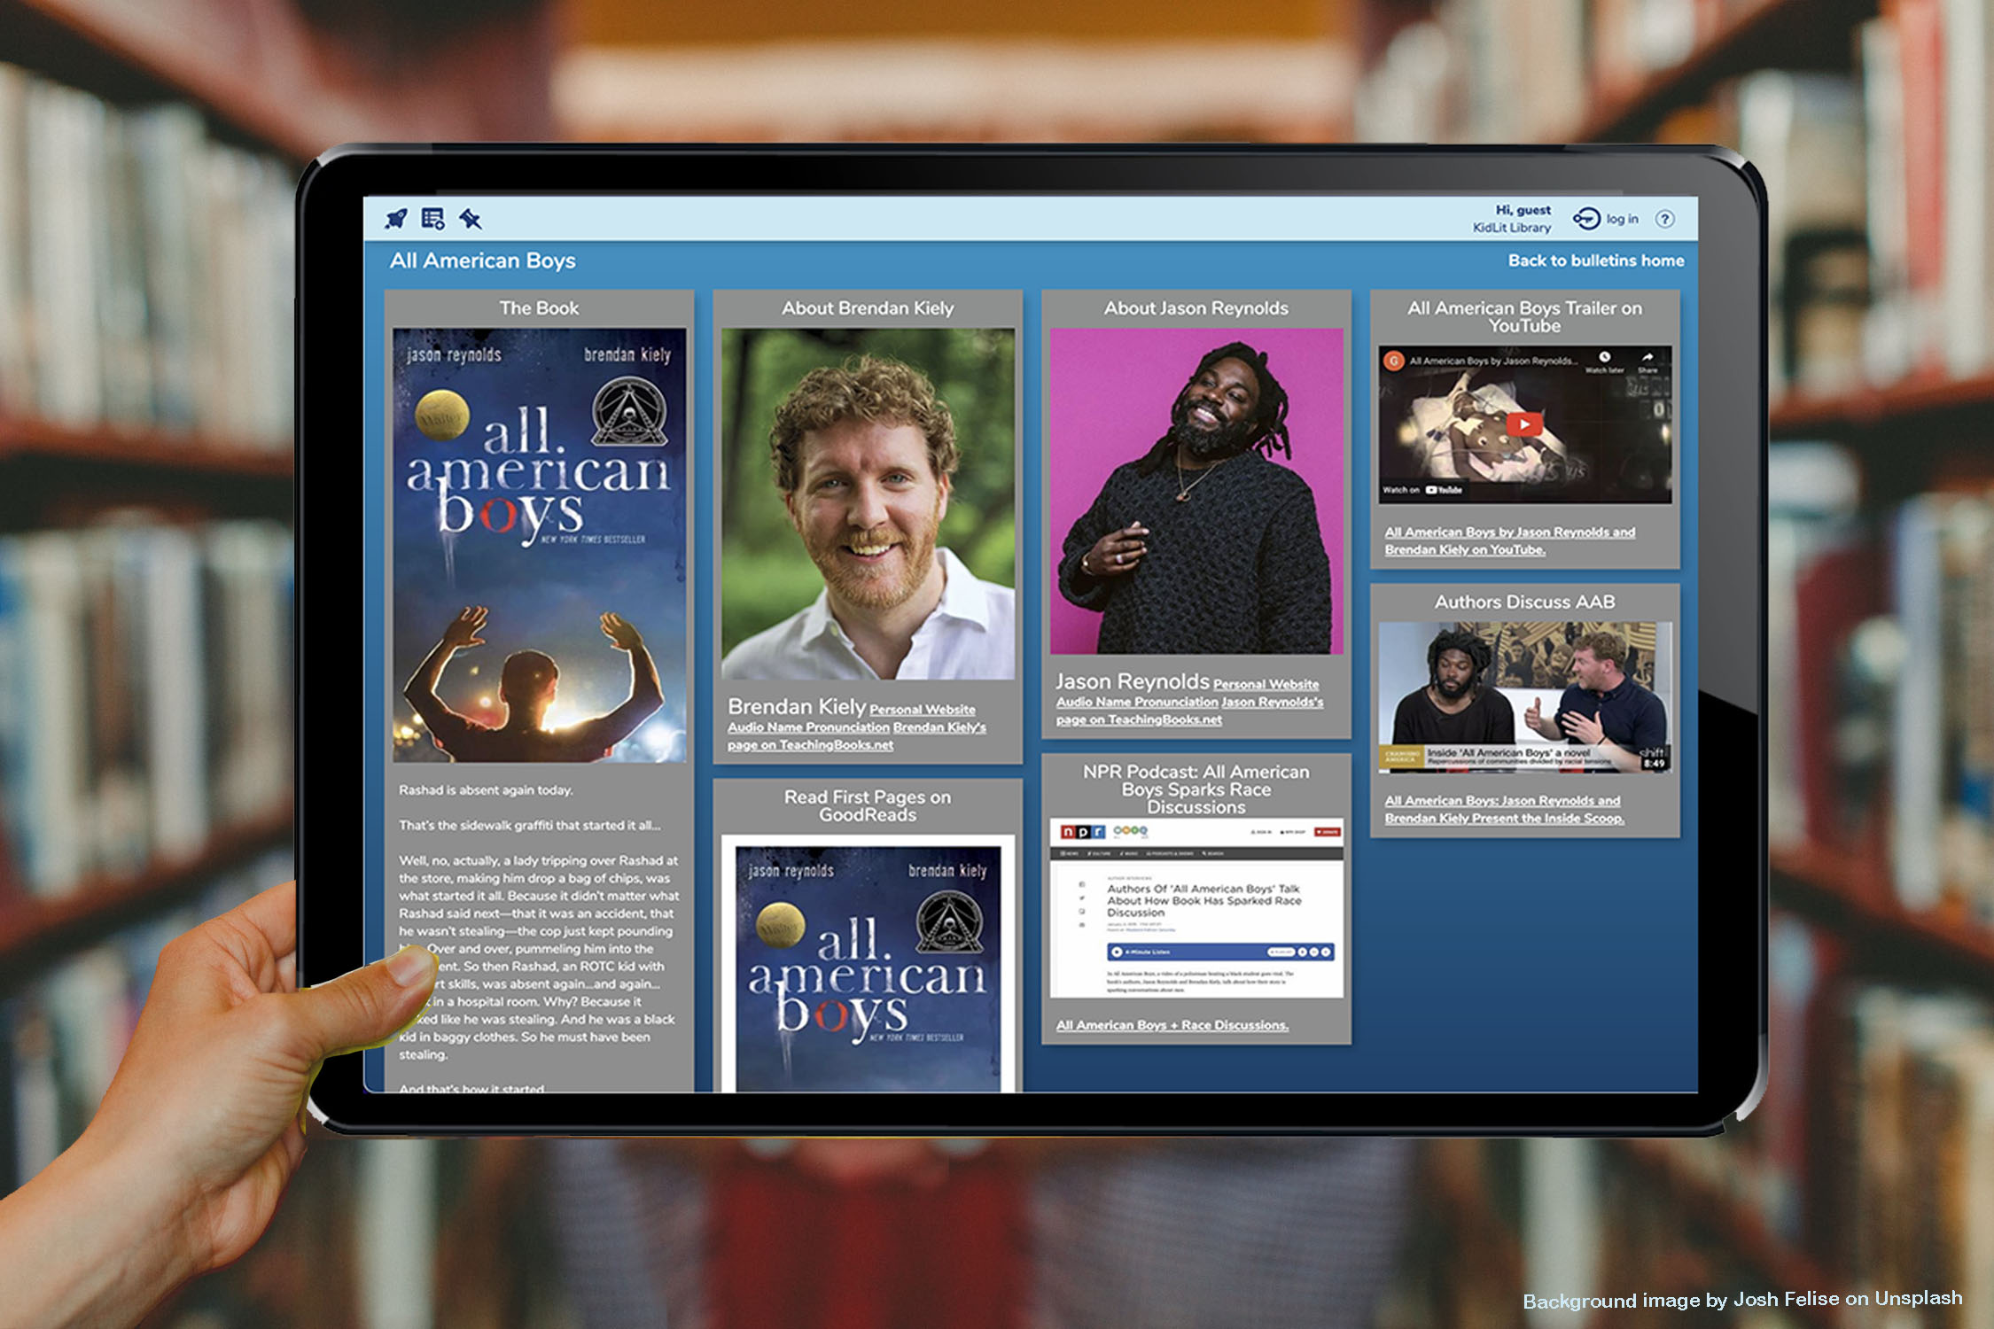
Task: Open Brendan Kiely's Personal Website link
Action: click(x=923, y=710)
